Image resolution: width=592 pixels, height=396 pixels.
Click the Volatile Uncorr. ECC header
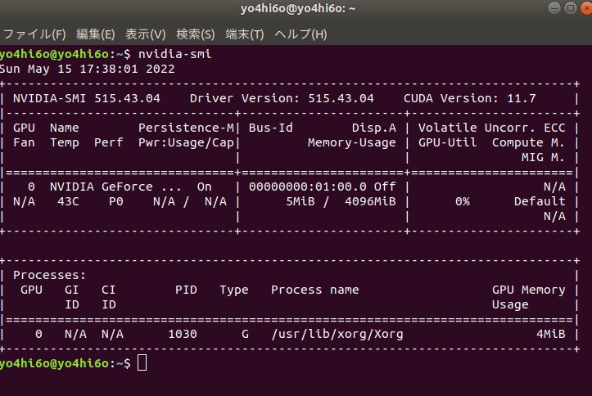pos(491,128)
